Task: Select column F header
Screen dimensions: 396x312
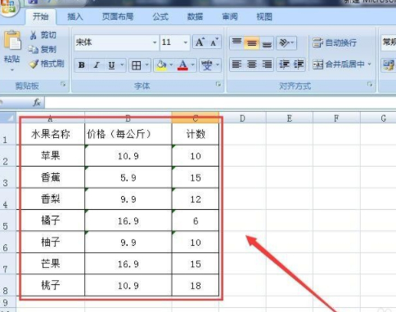Action: point(336,118)
